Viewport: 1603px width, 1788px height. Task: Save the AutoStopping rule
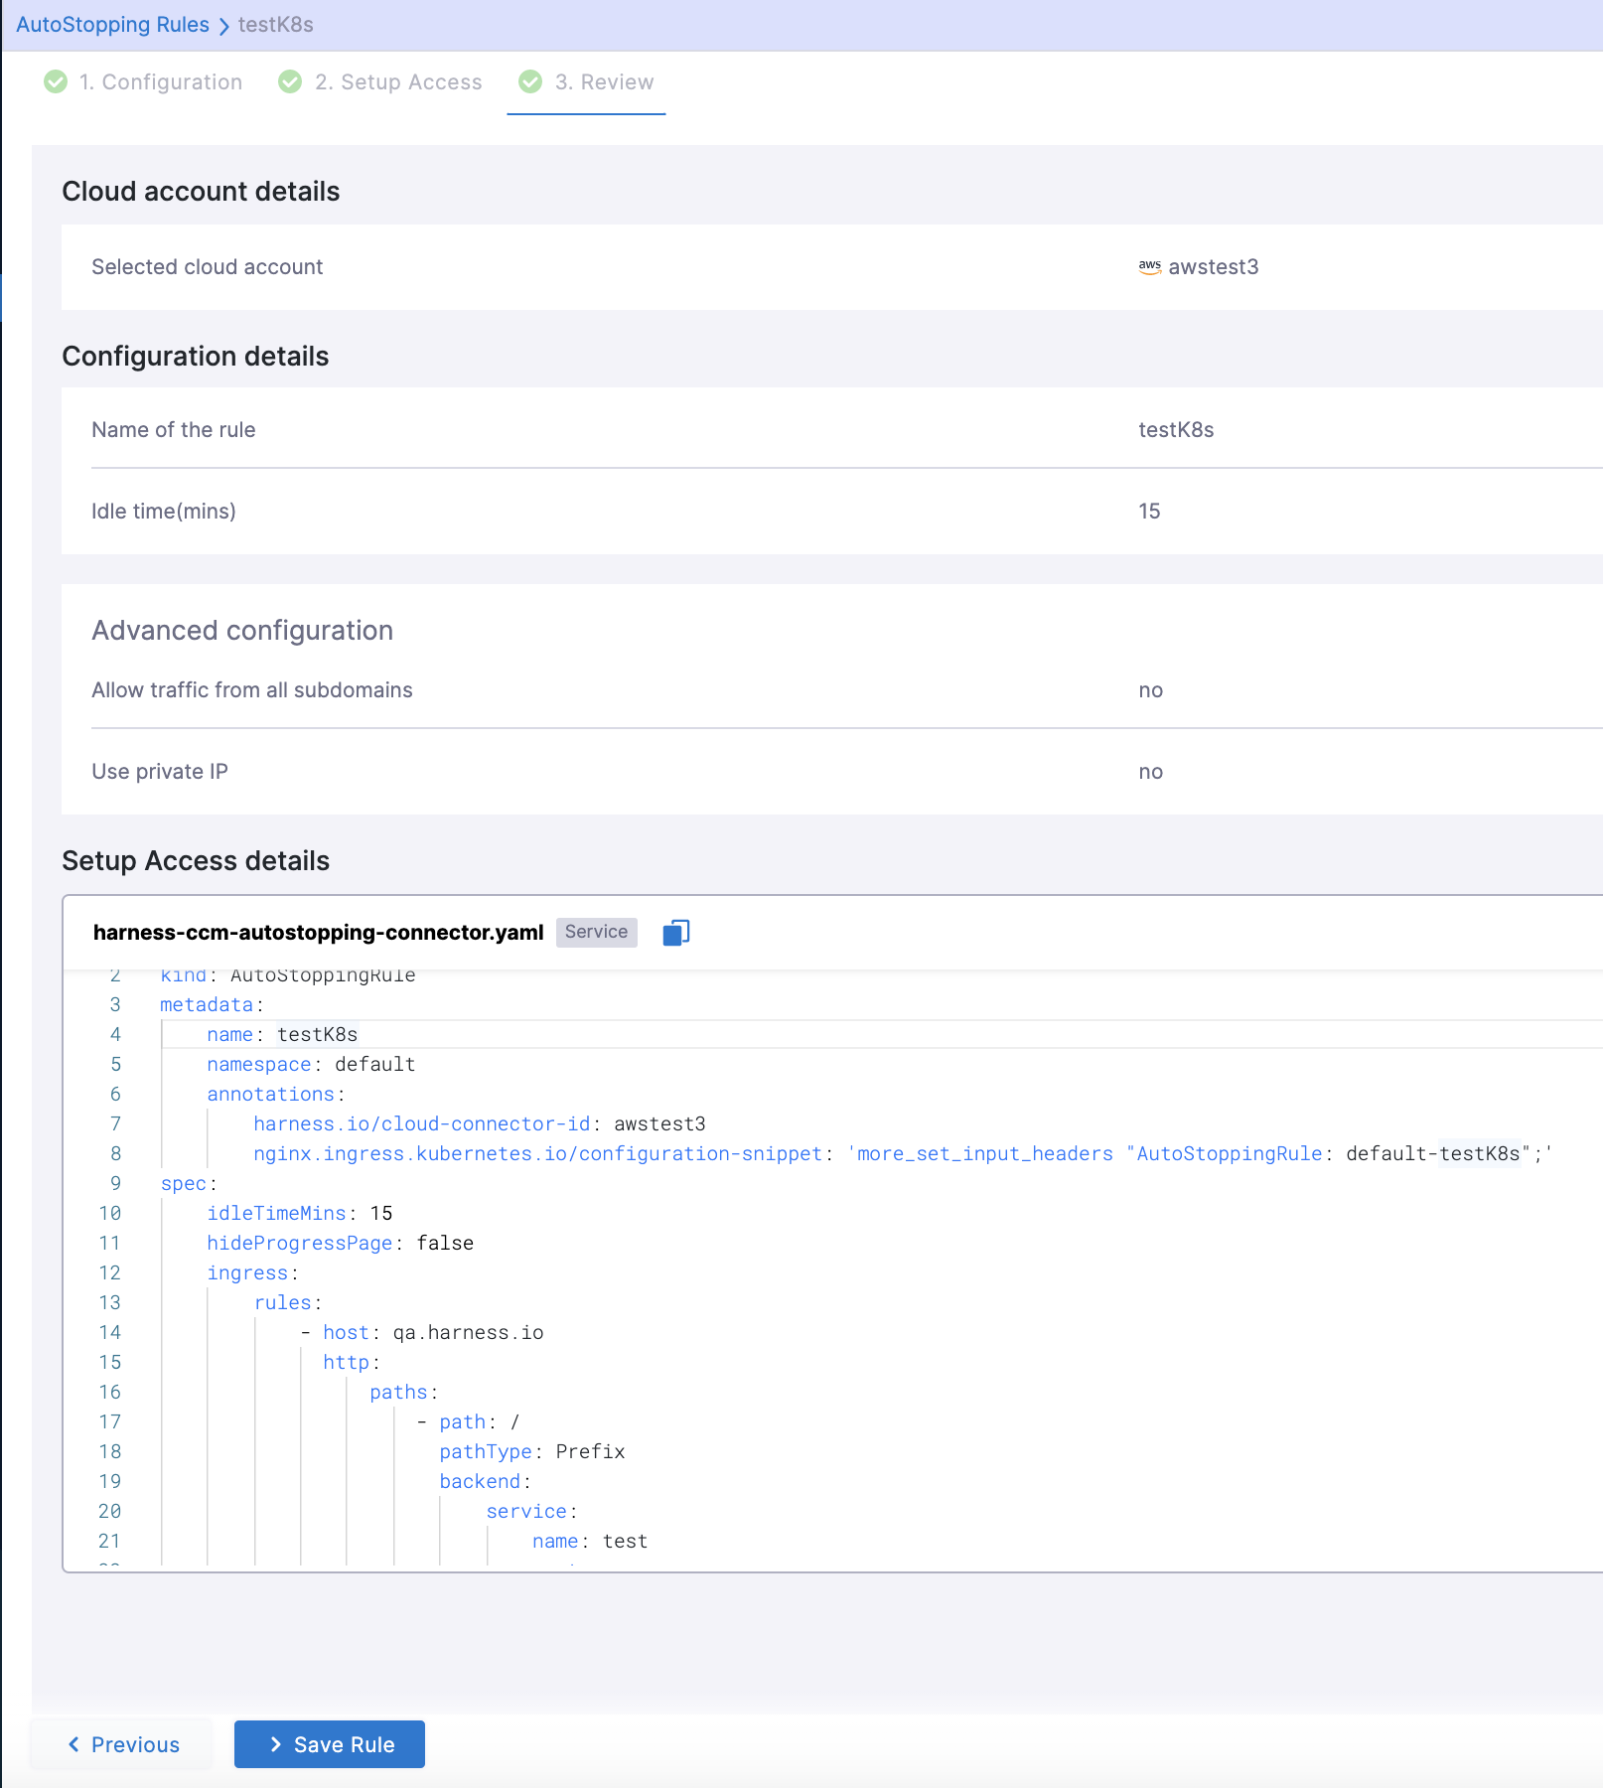[x=330, y=1744]
